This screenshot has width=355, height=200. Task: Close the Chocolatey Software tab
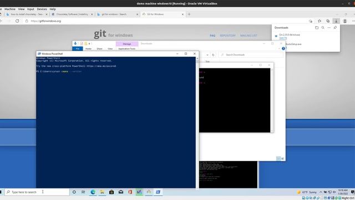click(x=92, y=14)
